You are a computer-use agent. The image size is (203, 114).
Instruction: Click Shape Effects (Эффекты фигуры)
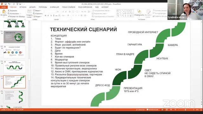click(160, 16)
